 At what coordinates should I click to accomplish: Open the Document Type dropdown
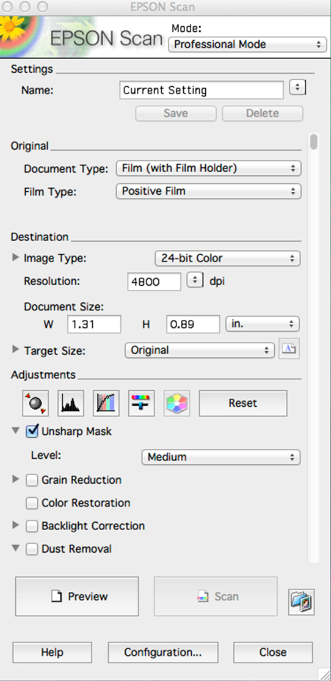[208, 168]
